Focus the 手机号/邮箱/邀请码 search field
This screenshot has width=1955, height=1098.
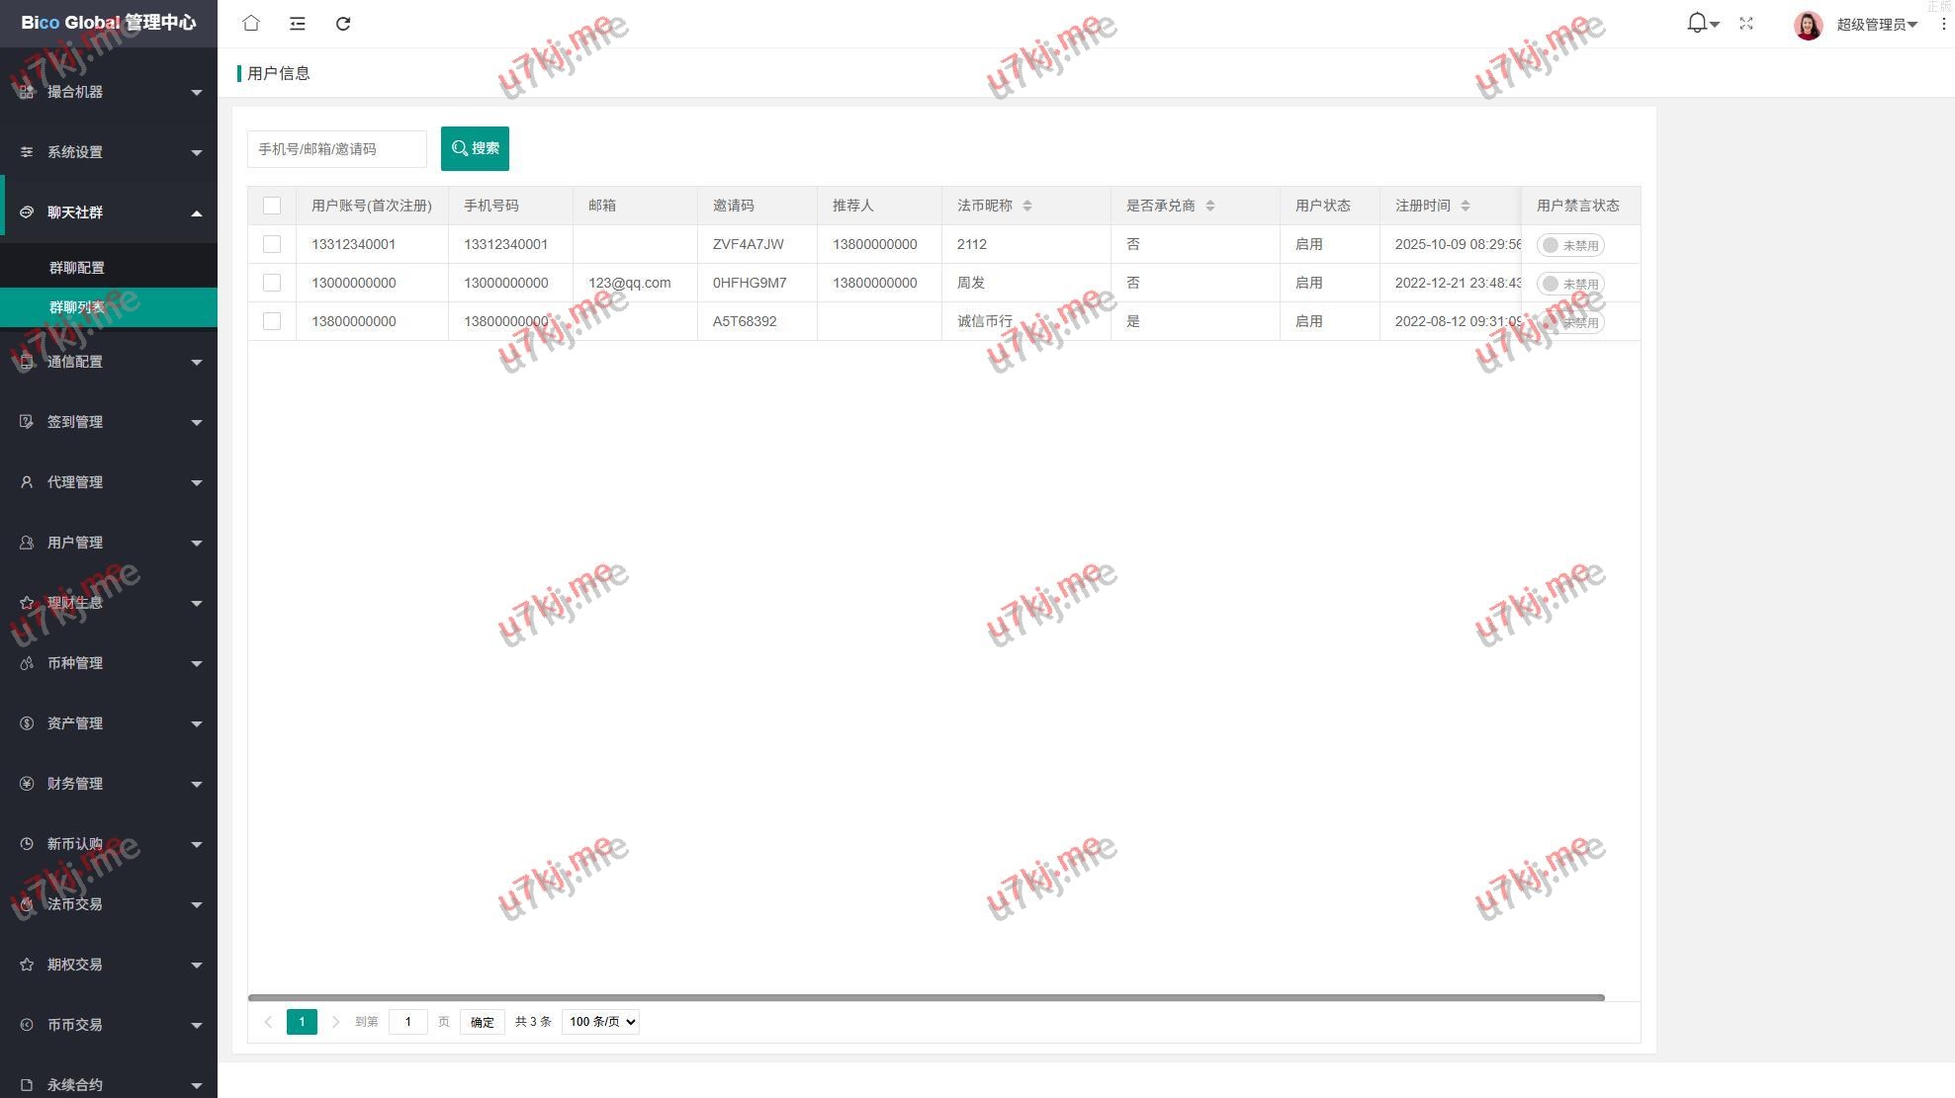(x=336, y=149)
